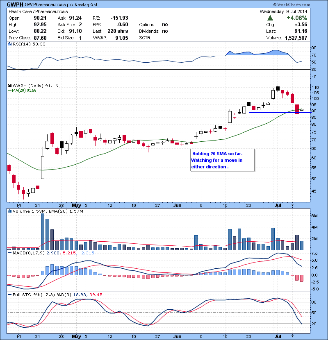Click the 'Volume 1.53M, EMA(20) 1.57M' label

coord(48,211)
